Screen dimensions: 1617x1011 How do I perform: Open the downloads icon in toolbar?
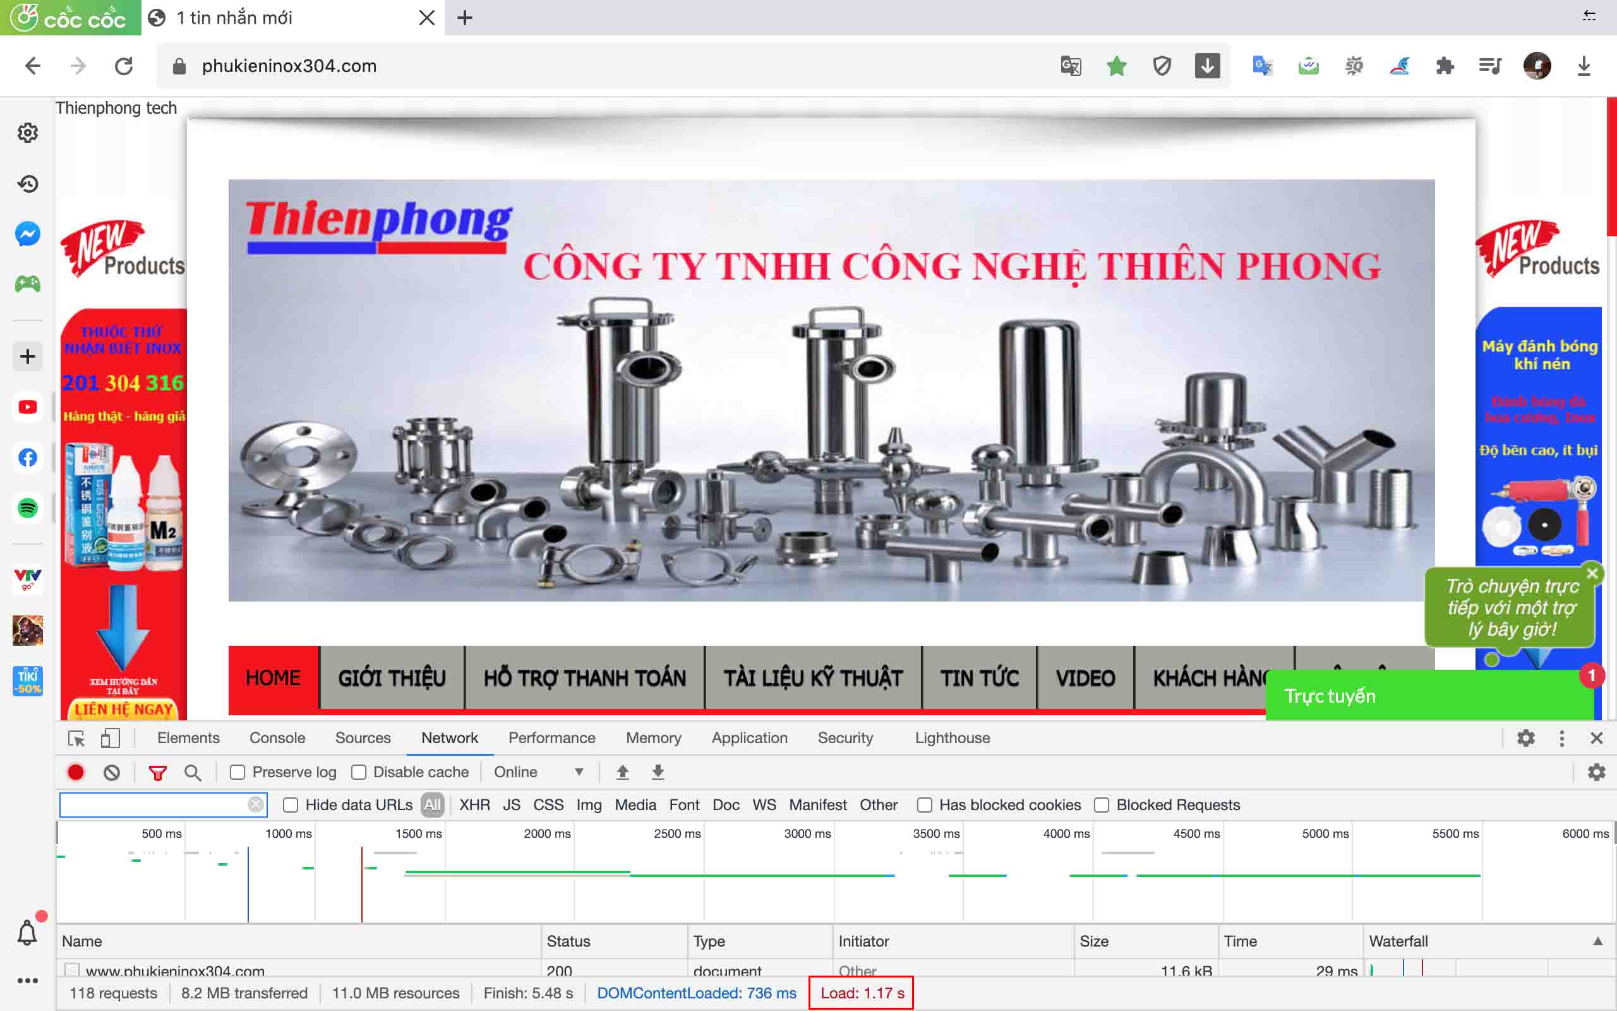point(1584,66)
